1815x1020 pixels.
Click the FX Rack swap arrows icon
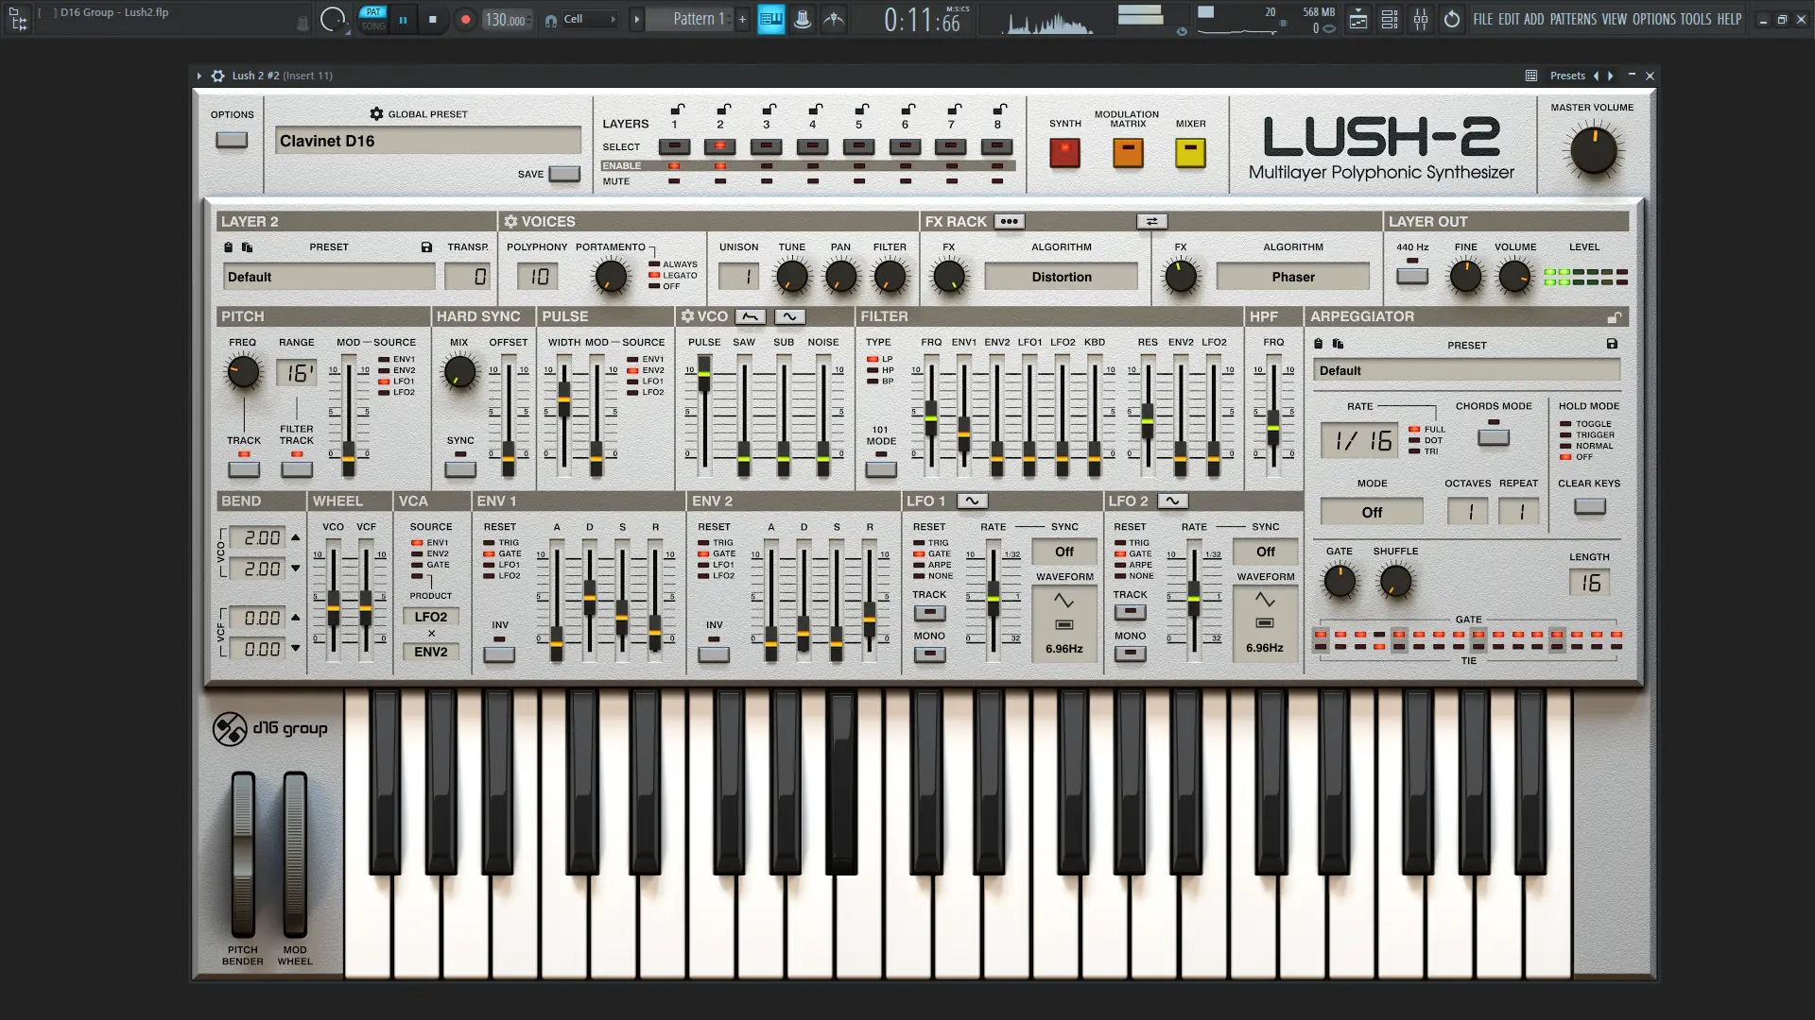point(1151,221)
